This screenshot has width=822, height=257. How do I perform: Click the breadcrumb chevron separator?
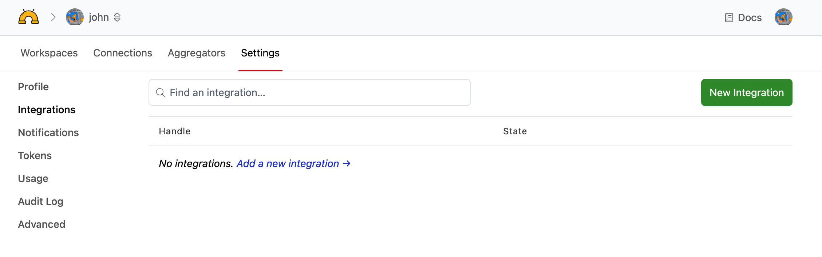[53, 17]
